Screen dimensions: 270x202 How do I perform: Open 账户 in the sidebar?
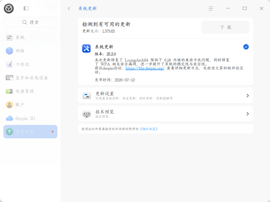click(30, 105)
